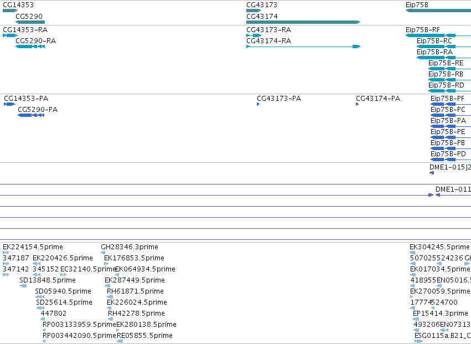Select the 447802 EST label

coord(54,314)
